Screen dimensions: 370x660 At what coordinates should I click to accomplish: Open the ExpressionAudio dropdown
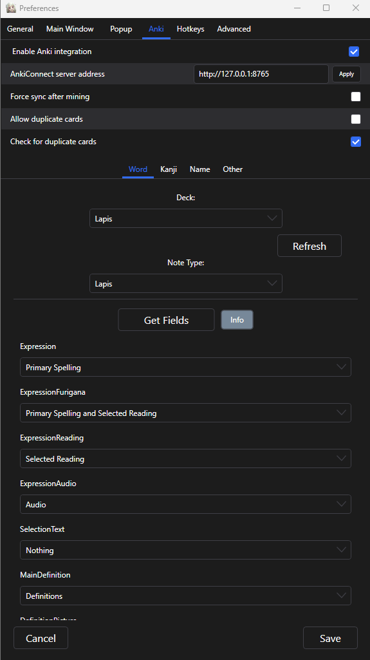185,504
